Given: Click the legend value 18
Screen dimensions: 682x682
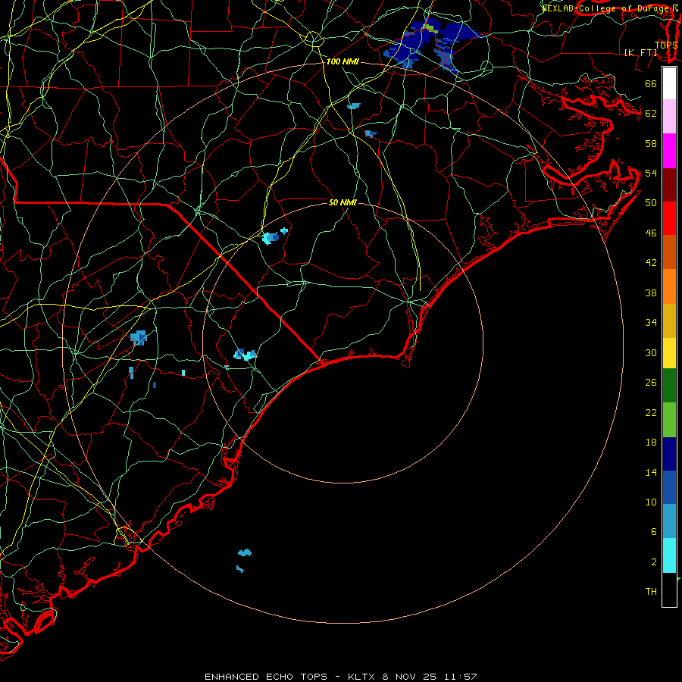Looking at the screenshot, I should point(651,443).
